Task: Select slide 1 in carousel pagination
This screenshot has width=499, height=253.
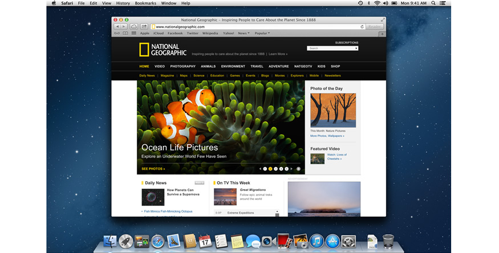Action: tap(265, 169)
